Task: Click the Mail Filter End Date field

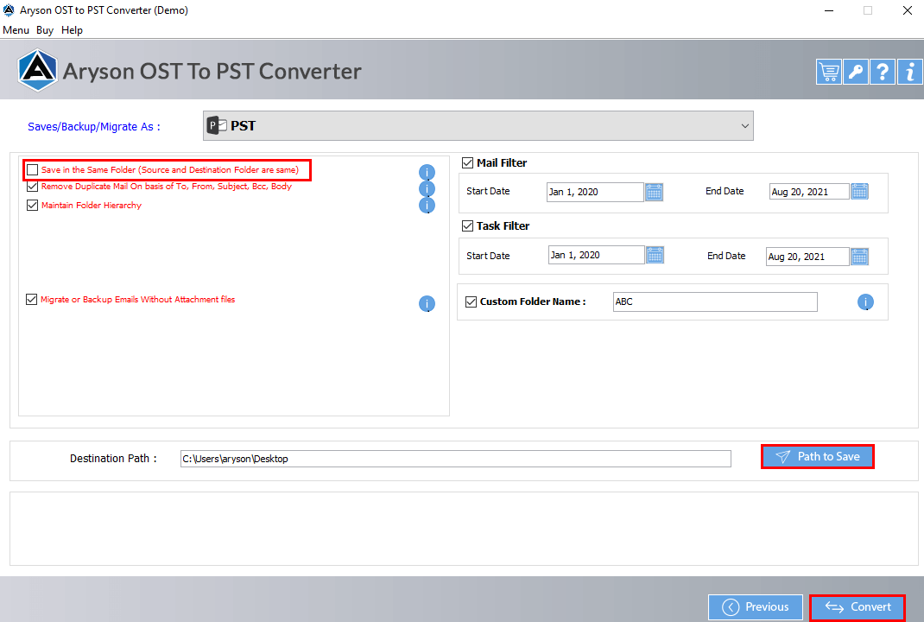Action: 809,192
